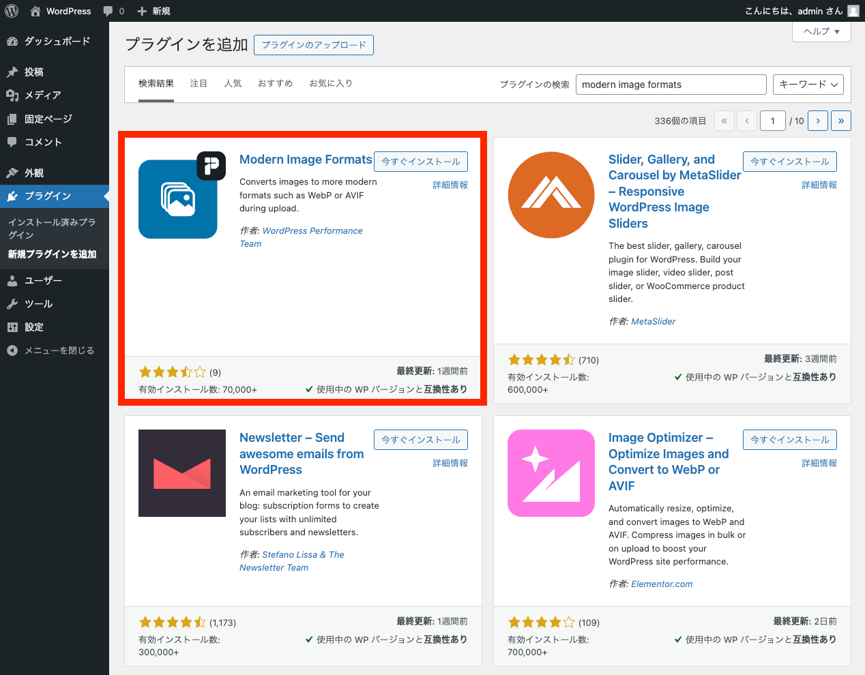Image resolution: width=865 pixels, height=675 pixels.
Task: Switch to the 注目 tab
Action: [x=199, y=83]
